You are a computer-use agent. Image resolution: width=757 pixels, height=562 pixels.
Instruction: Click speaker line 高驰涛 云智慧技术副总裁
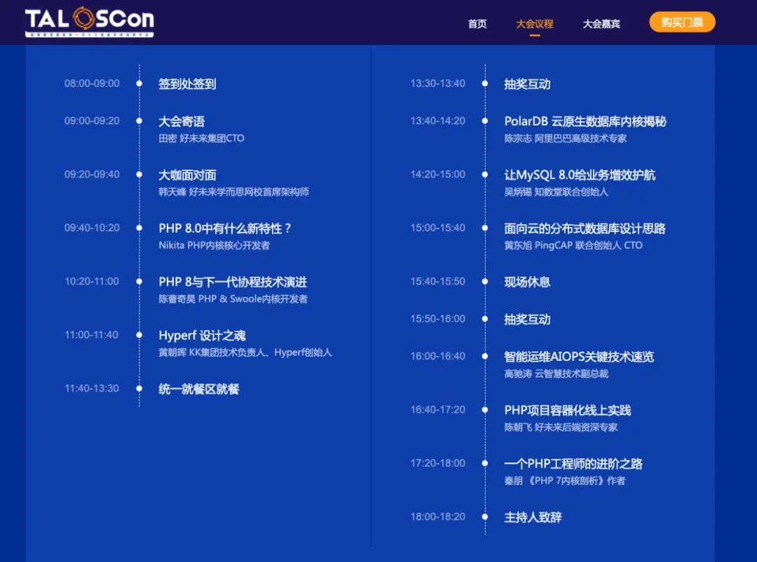(556, 373)
